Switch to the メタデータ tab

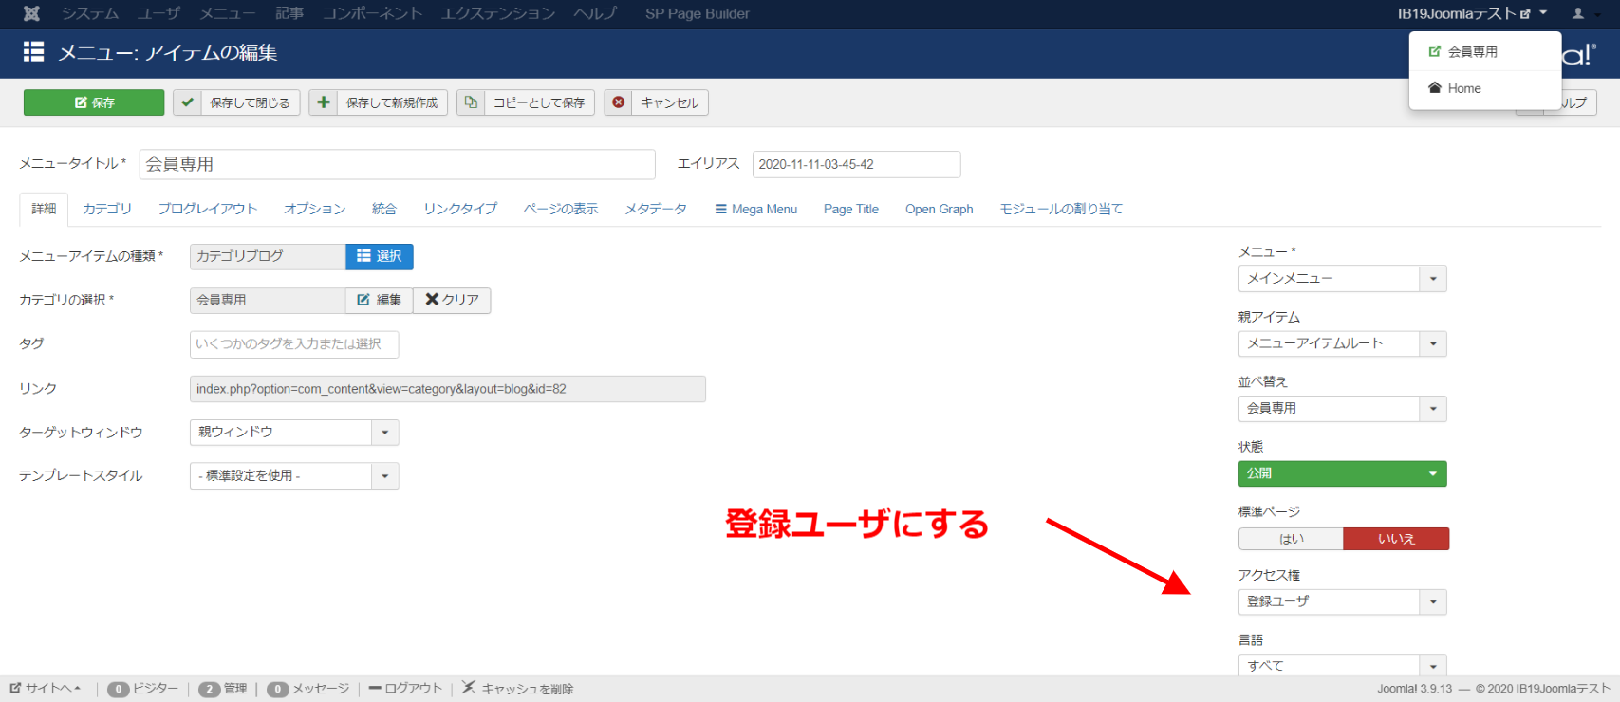(656, 209)
